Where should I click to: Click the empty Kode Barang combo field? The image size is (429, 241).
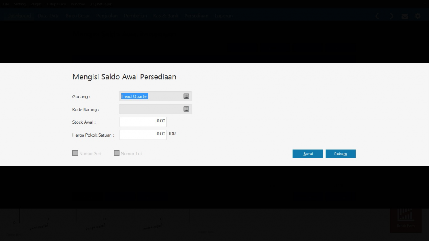(151, 109)
